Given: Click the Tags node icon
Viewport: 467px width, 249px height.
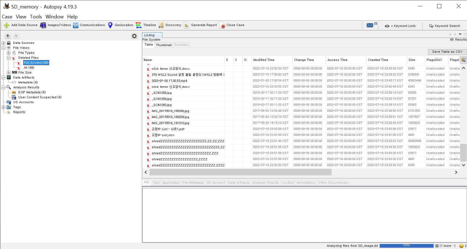Looking at the screenshot, I should (9, 107).
